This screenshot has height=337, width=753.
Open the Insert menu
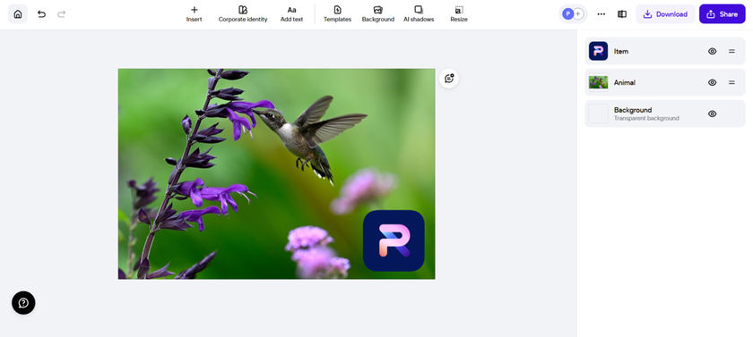pos(194,14)
